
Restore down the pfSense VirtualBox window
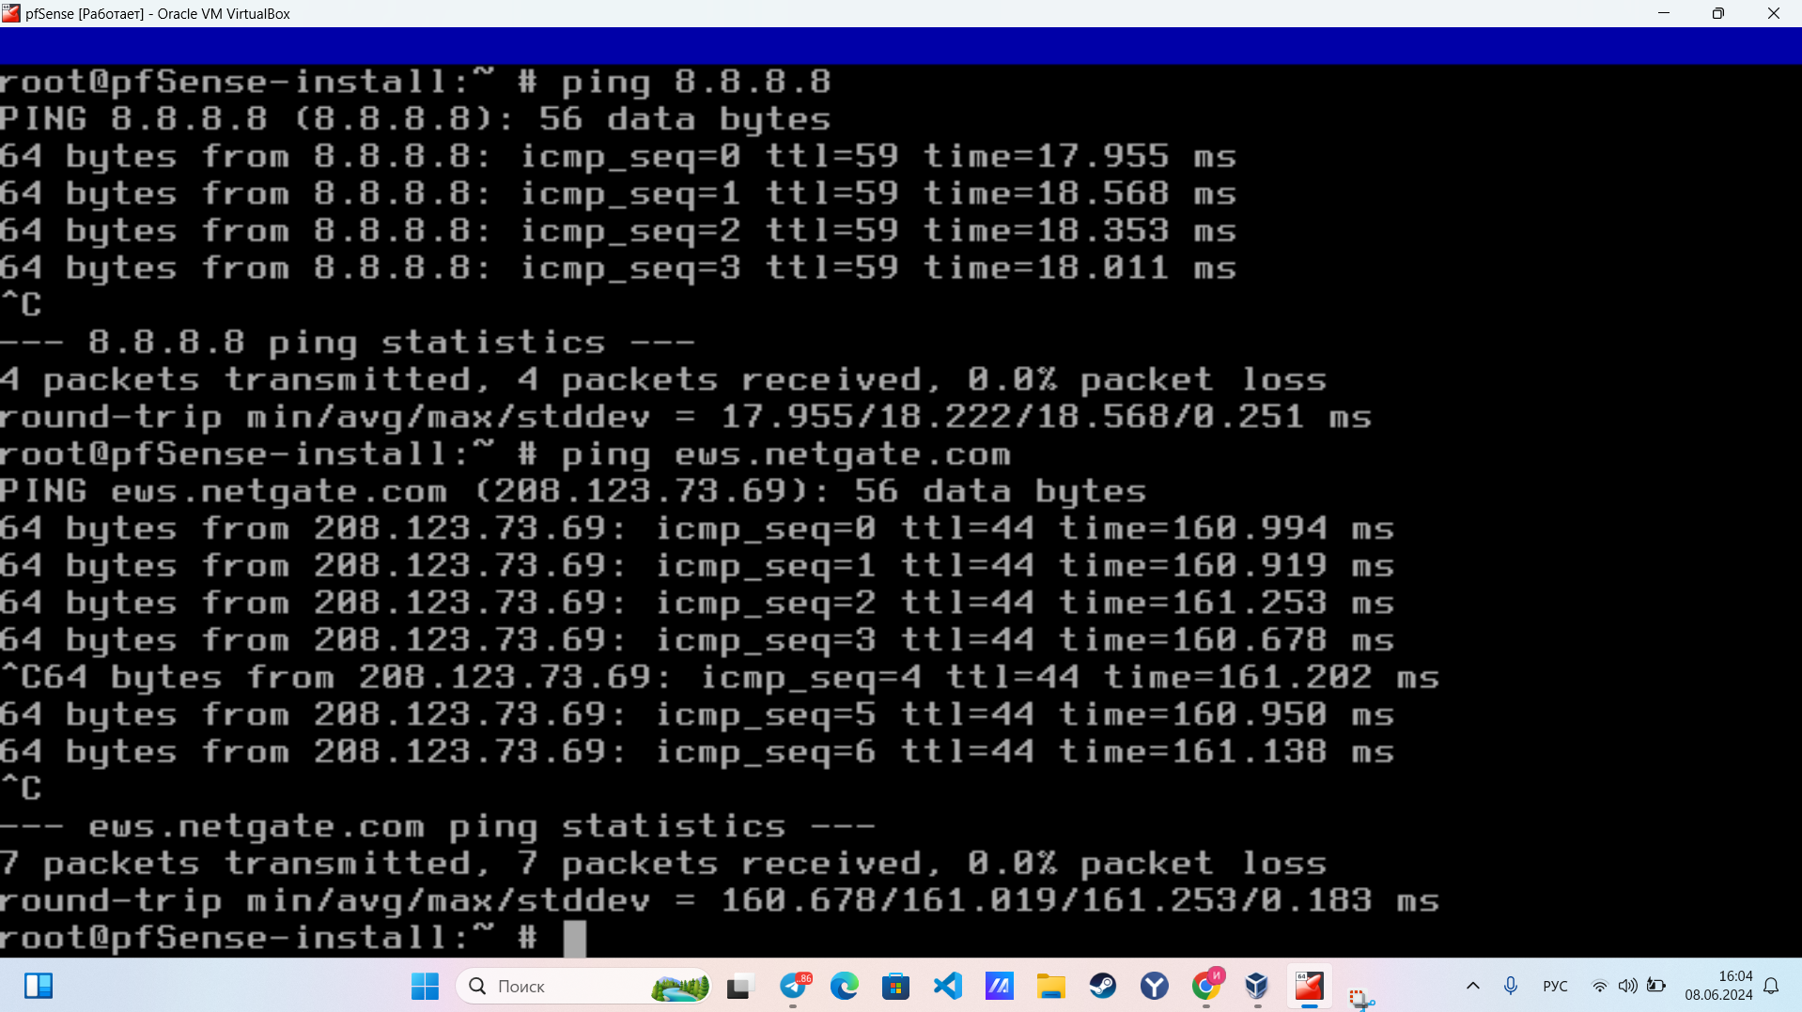pyautogui.click(x=1718, y=13)
